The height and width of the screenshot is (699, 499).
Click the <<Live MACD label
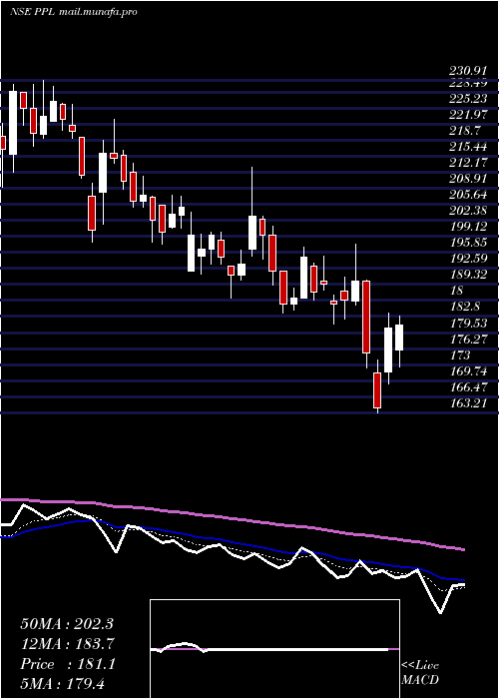[420, 673]
